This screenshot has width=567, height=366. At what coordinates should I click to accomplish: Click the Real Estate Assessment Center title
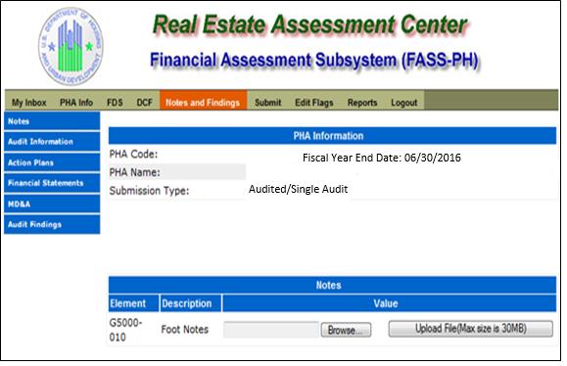(309, 24)
